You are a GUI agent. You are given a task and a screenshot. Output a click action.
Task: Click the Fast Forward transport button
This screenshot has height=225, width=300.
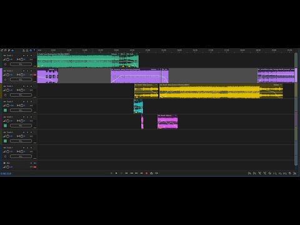pyautogui.click(x=136, y=173)
